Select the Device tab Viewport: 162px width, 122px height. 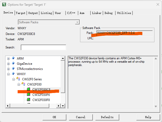(x=8, y=13)
